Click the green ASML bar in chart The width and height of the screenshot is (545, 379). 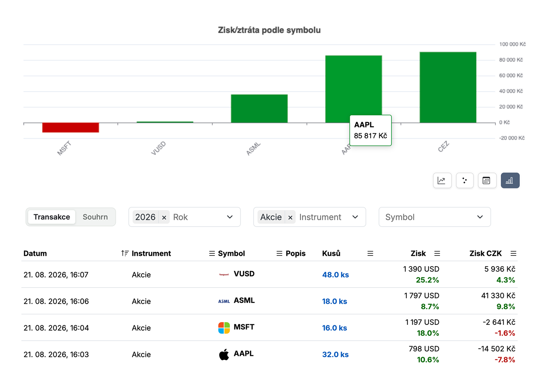pyautogui.click(x=259, y=109)
